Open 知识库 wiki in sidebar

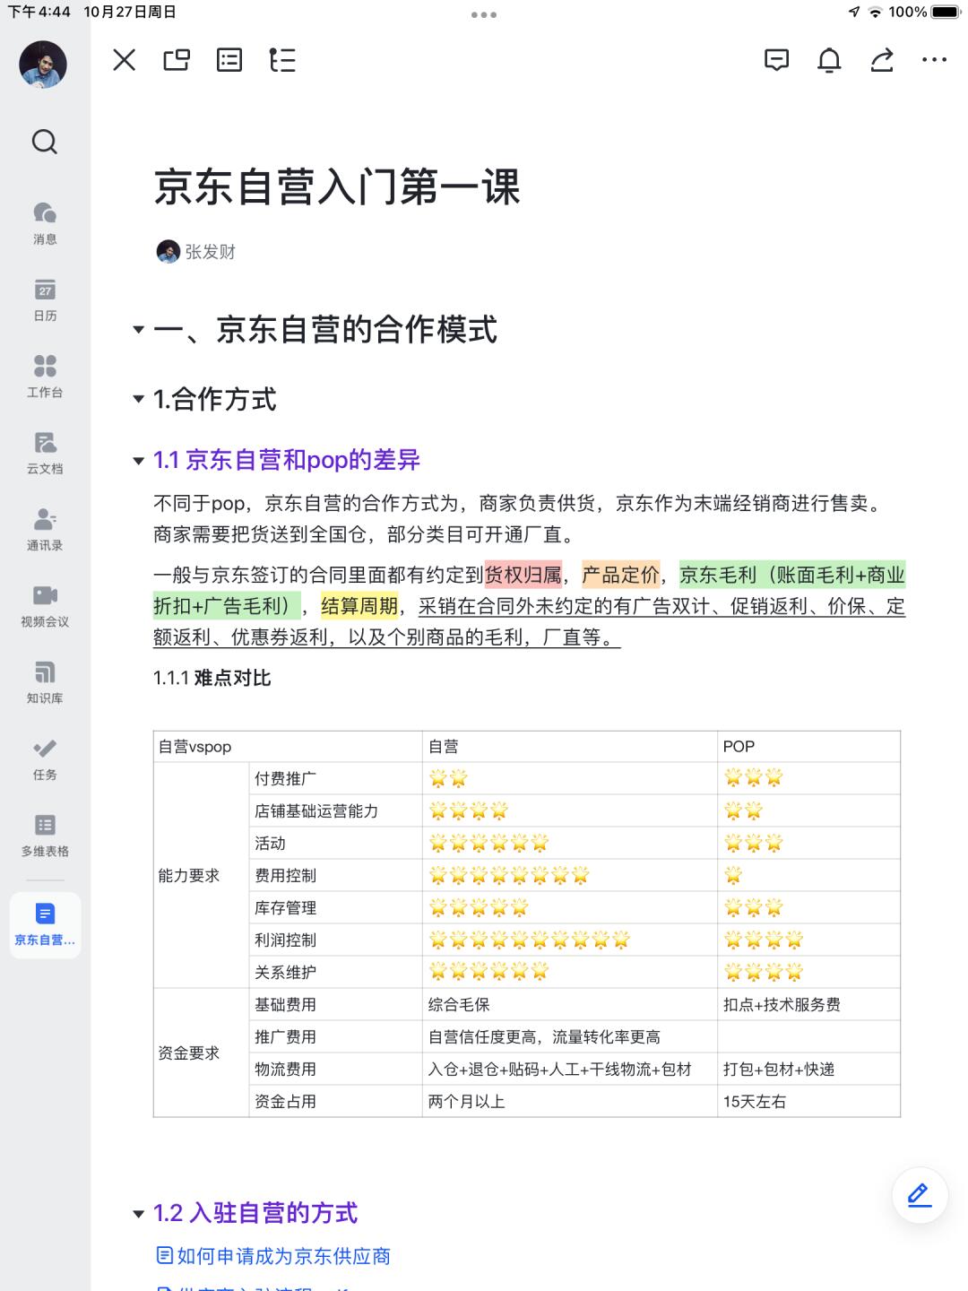coord(45,682)
